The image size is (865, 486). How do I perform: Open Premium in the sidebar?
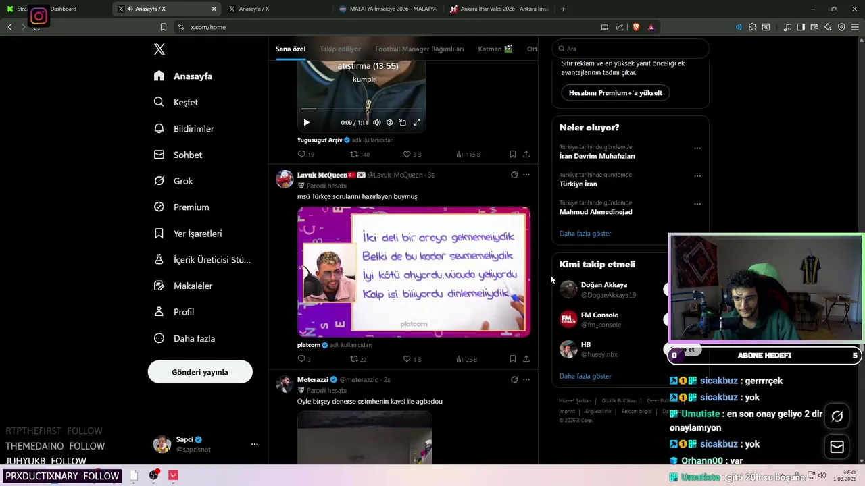tap(181, 207)
